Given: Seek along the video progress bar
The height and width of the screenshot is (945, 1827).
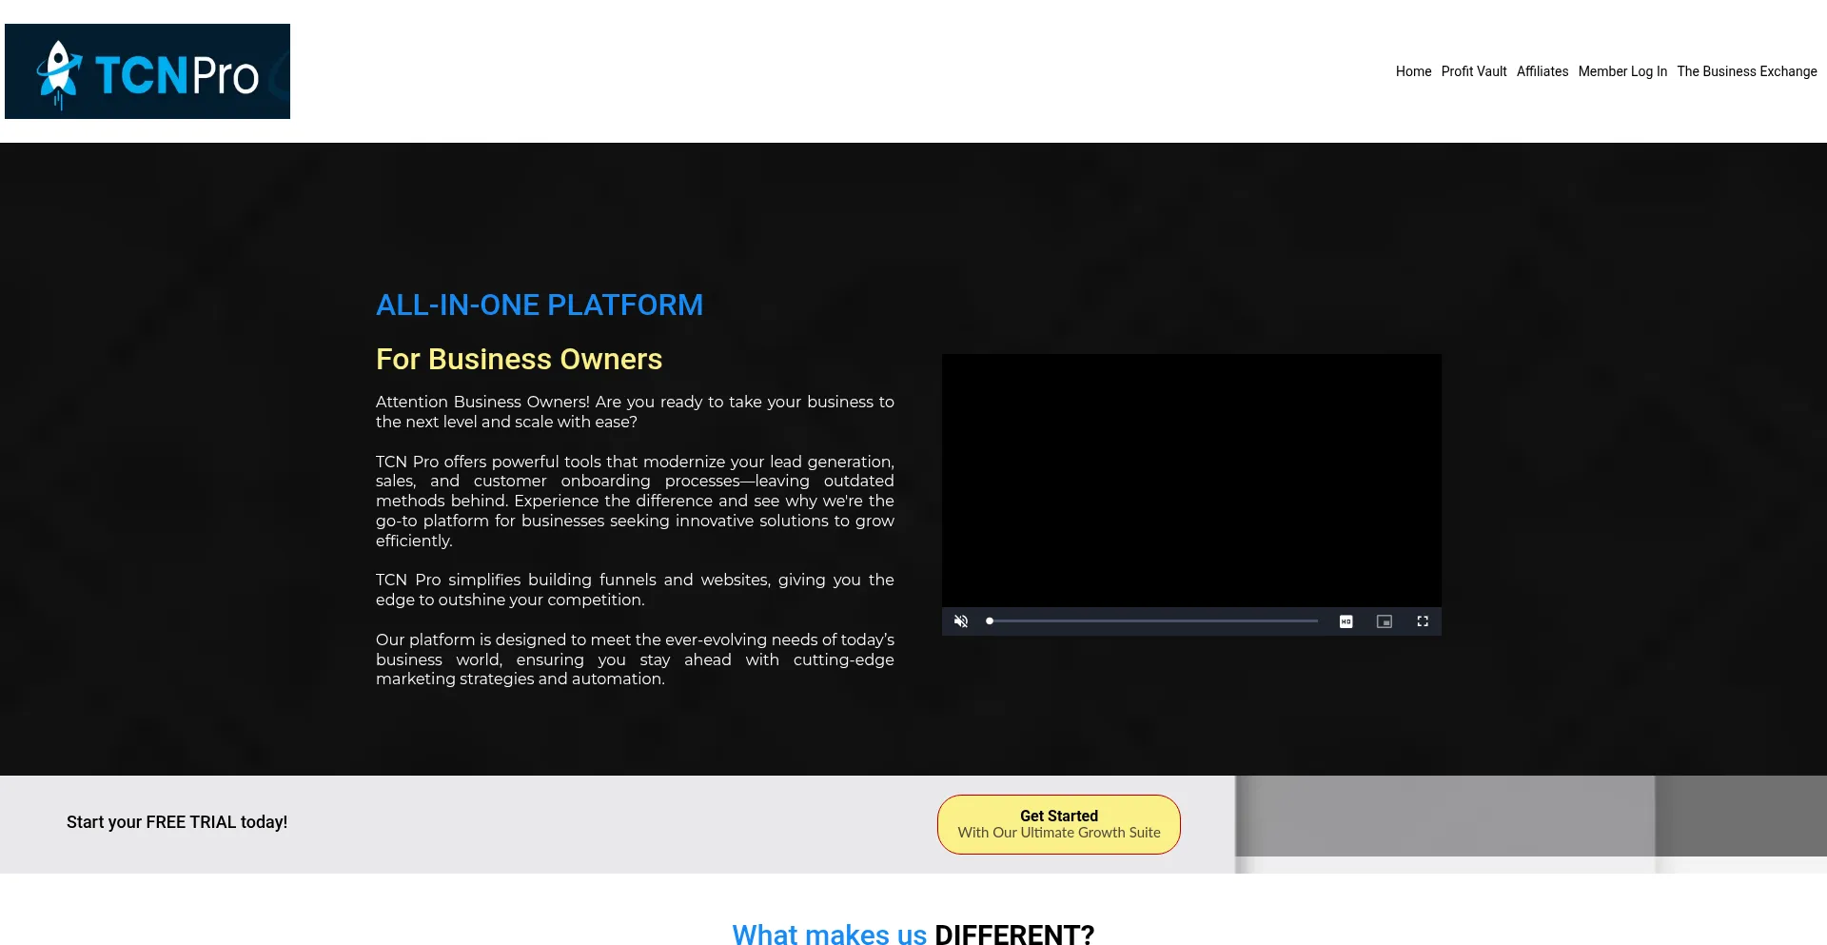Looking at the screenshot, I should [x=1152, y=621].
